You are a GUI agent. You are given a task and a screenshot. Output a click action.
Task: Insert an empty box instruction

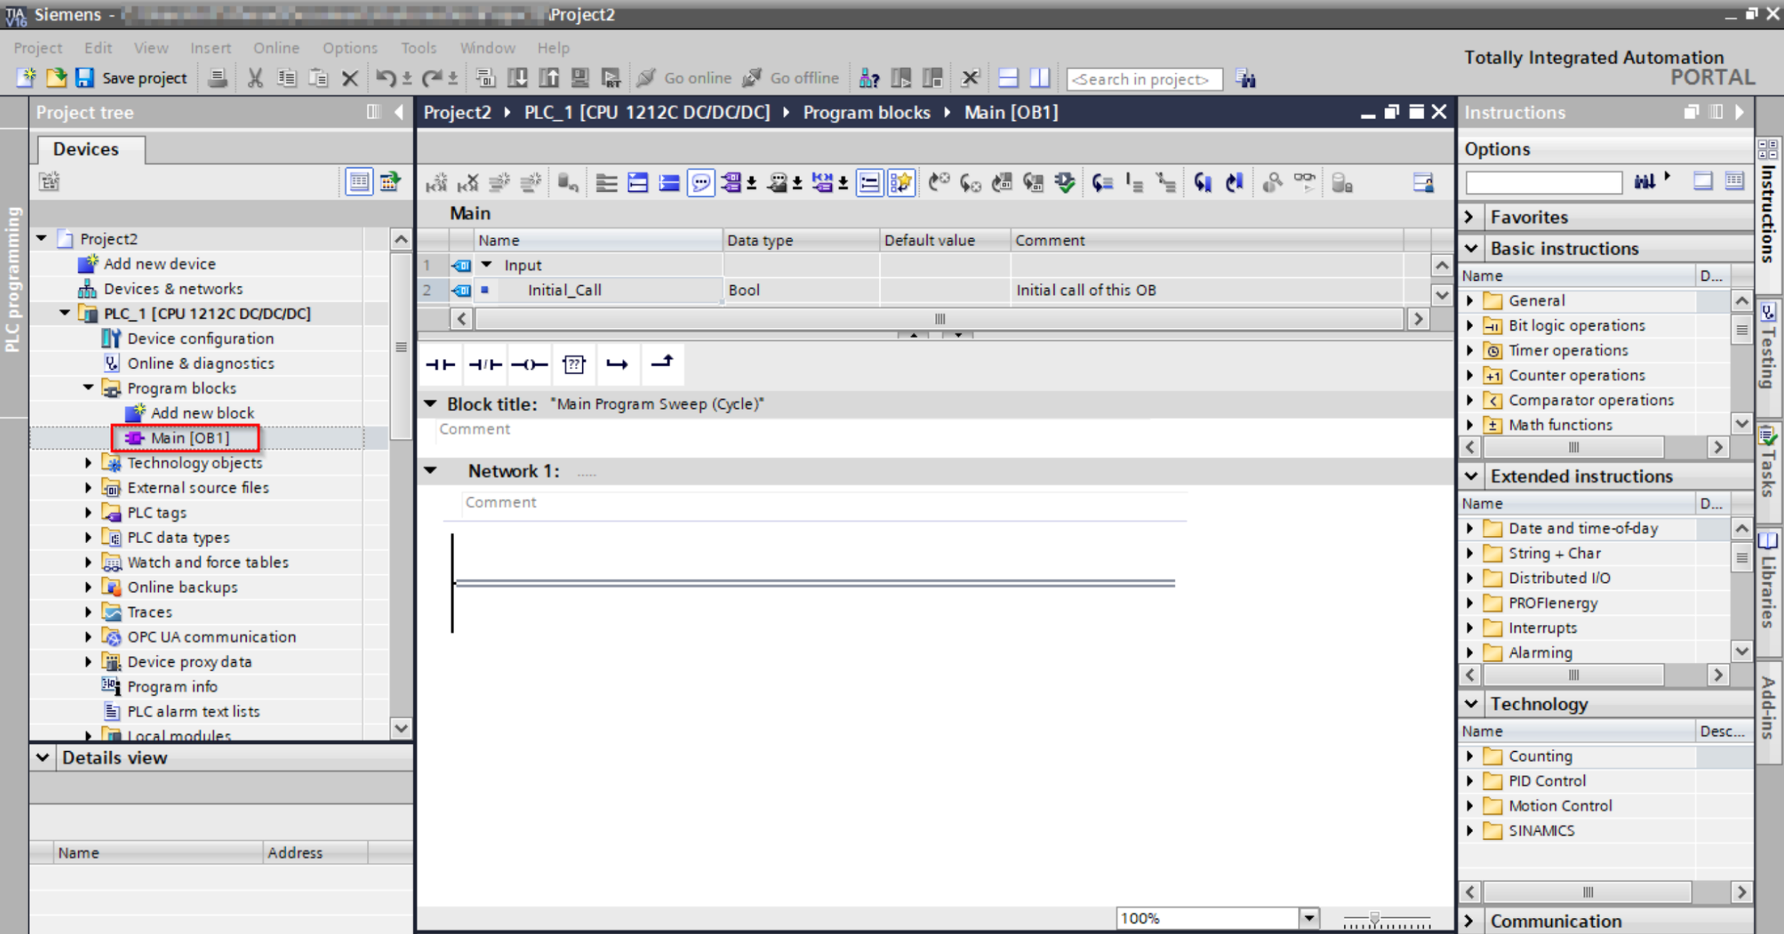(x=574, y=364)
